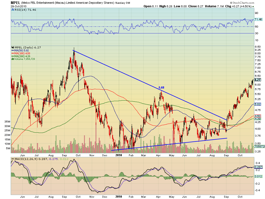
Task: Click the MA(50) 5.02 legend text
Action: click(x=21, y=51)
